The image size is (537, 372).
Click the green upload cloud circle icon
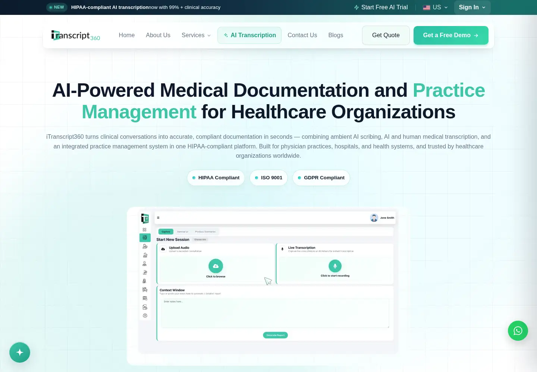tap(216, 266)
